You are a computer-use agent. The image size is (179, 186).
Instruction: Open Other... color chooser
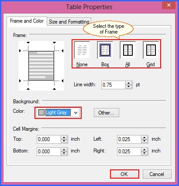107,113
